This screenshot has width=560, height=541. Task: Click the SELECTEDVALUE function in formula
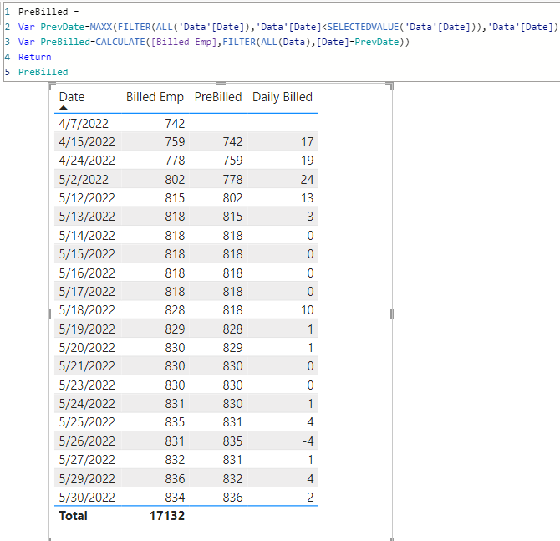coord(363,27)
